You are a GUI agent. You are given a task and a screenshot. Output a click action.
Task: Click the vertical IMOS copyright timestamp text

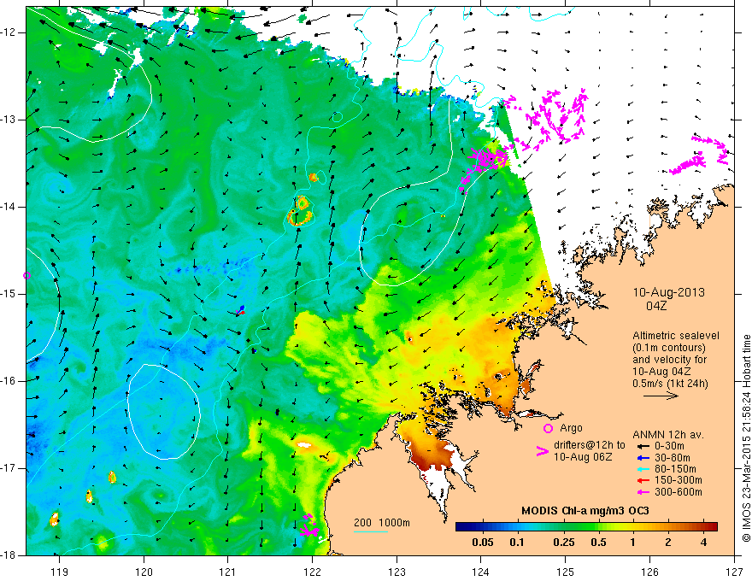click(746, 438)
